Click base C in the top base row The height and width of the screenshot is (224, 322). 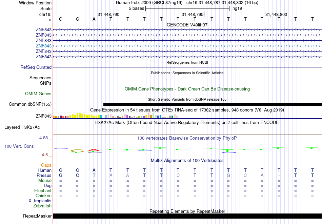(77, 19)
